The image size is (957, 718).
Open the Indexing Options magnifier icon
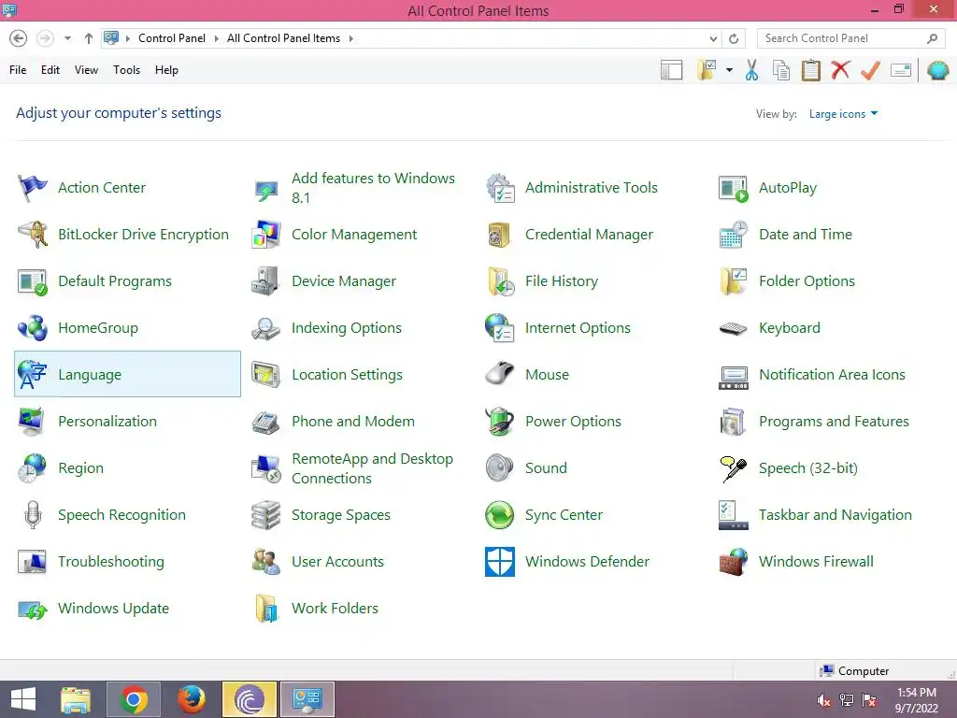[266, 328]
